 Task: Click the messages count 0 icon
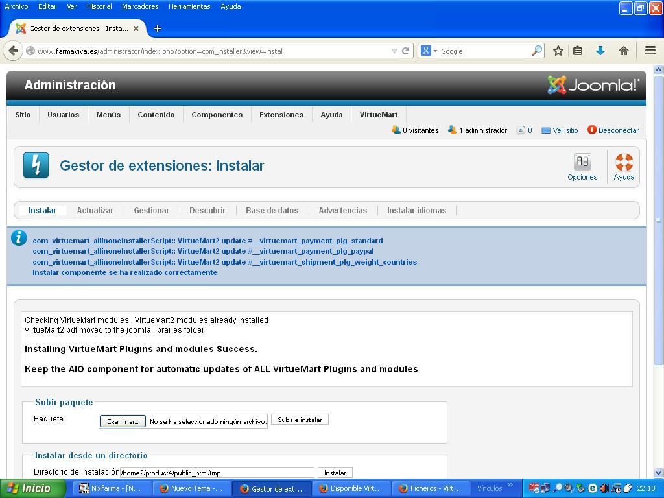pyautogui.click(x=524, y=130)
